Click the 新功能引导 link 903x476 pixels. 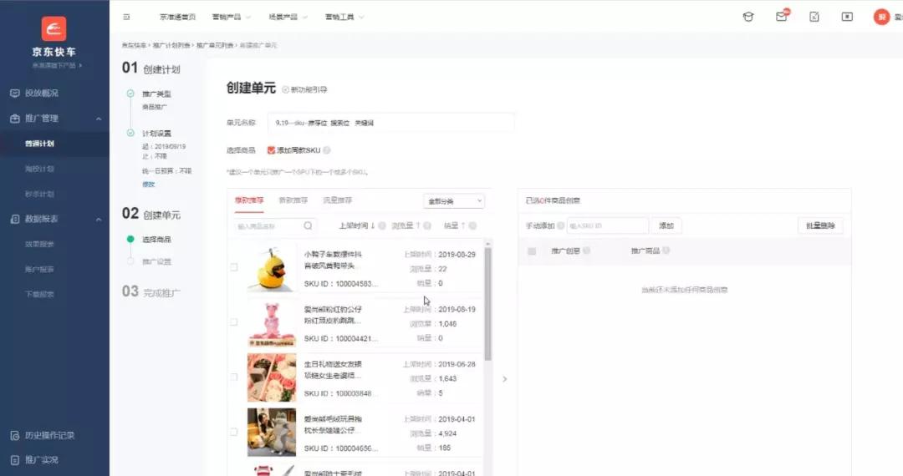[x=309, y=89]
